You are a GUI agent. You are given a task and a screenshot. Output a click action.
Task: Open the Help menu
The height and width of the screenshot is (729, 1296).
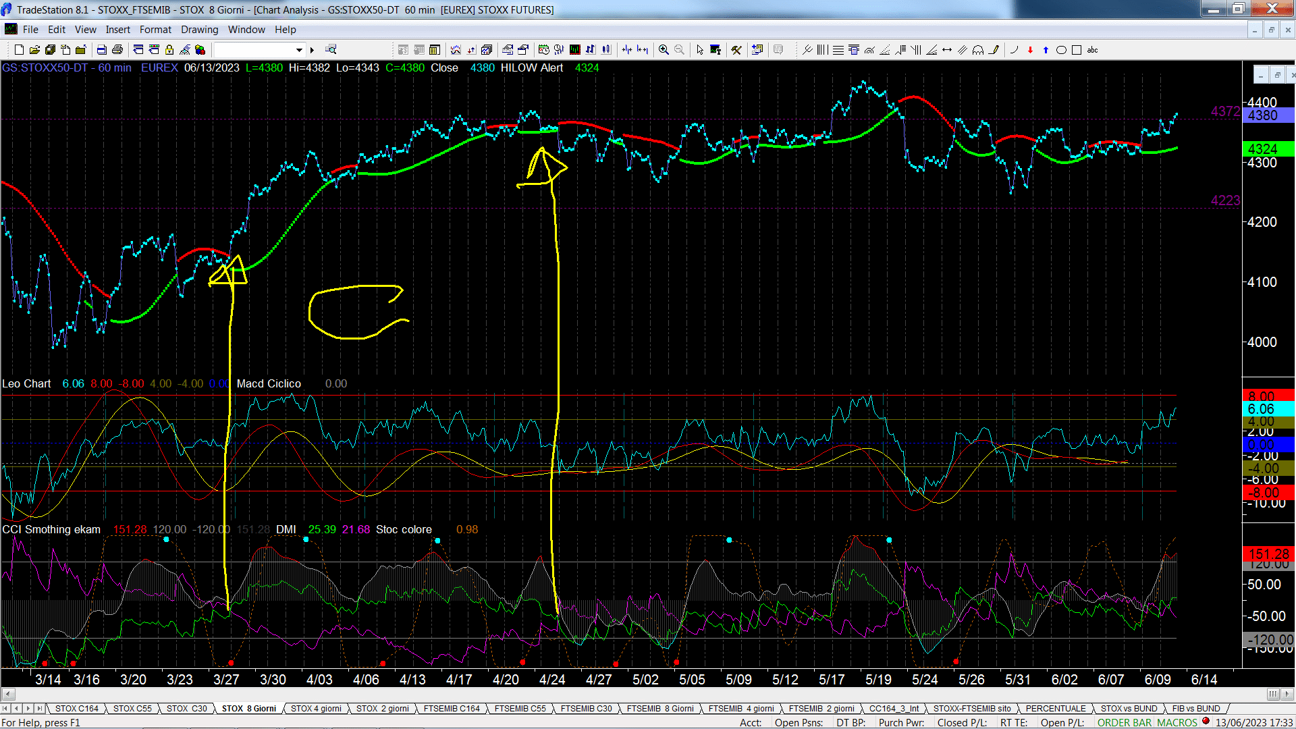(286, 30)
